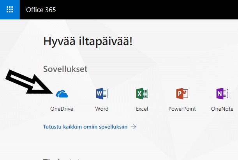Click the OneDrive label
Image resolution: width=238 pixels, height=160 pixels.
(x=62, y=109)
